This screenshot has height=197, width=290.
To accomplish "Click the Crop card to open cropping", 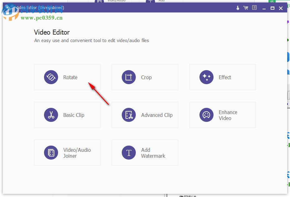I will click(x=145, y=77).
